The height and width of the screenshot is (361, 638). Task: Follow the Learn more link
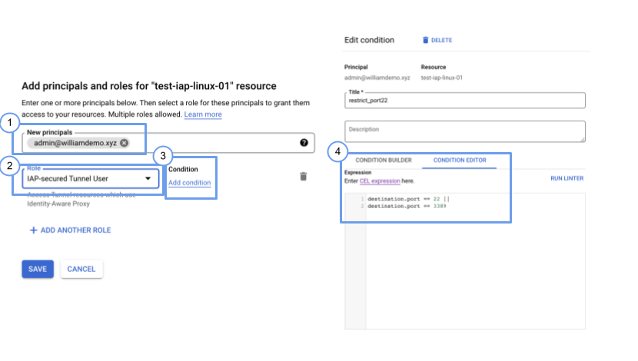pyautogui.click(x=203, y=114)
